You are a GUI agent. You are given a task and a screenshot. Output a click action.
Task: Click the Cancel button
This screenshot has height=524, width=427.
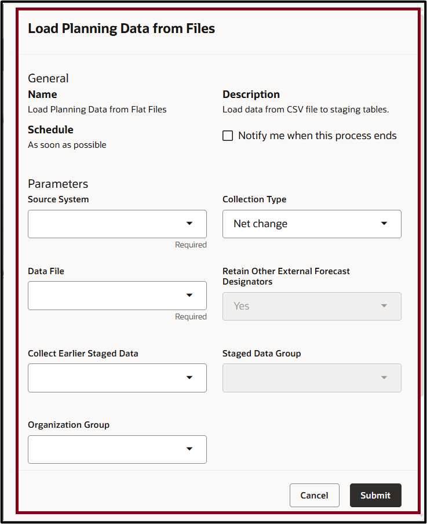tap(314, 495)
